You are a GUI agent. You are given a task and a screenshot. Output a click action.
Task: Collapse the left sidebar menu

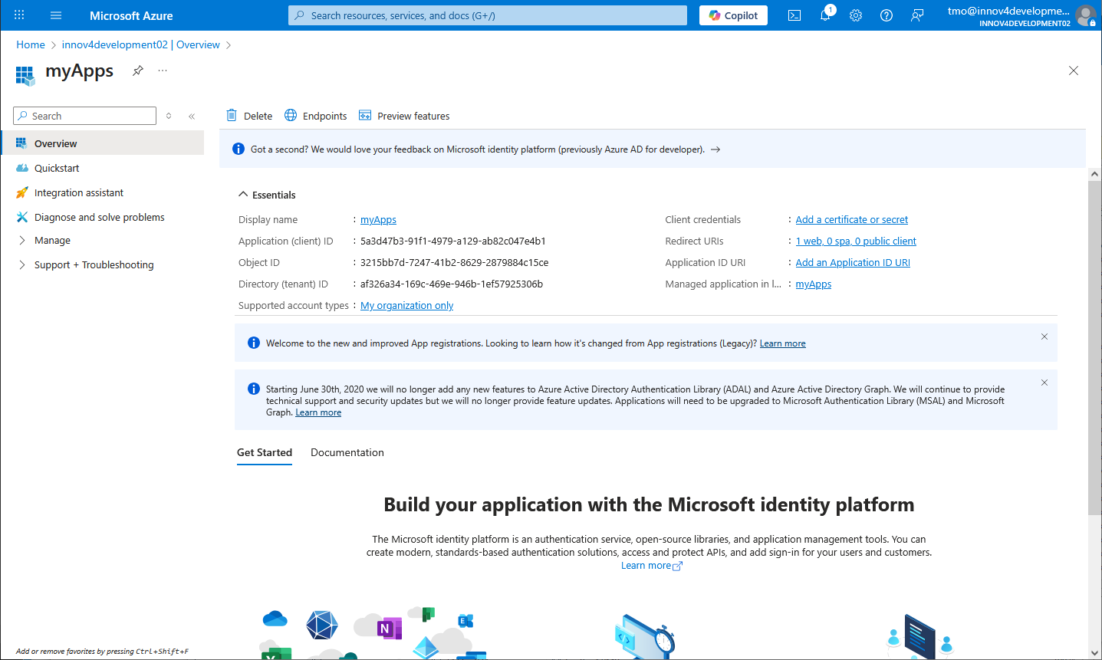(192, 117)
